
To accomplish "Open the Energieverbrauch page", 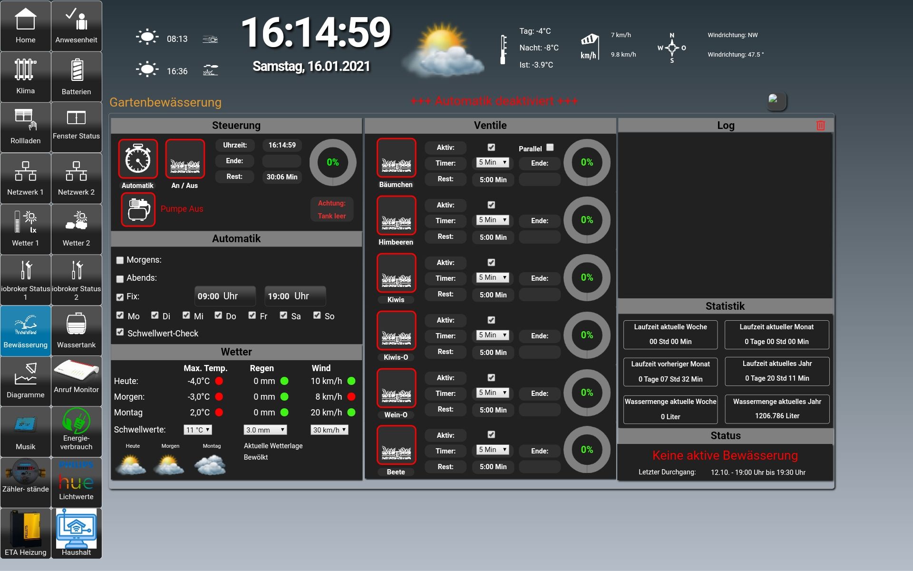I will click(x=76, y=432).
